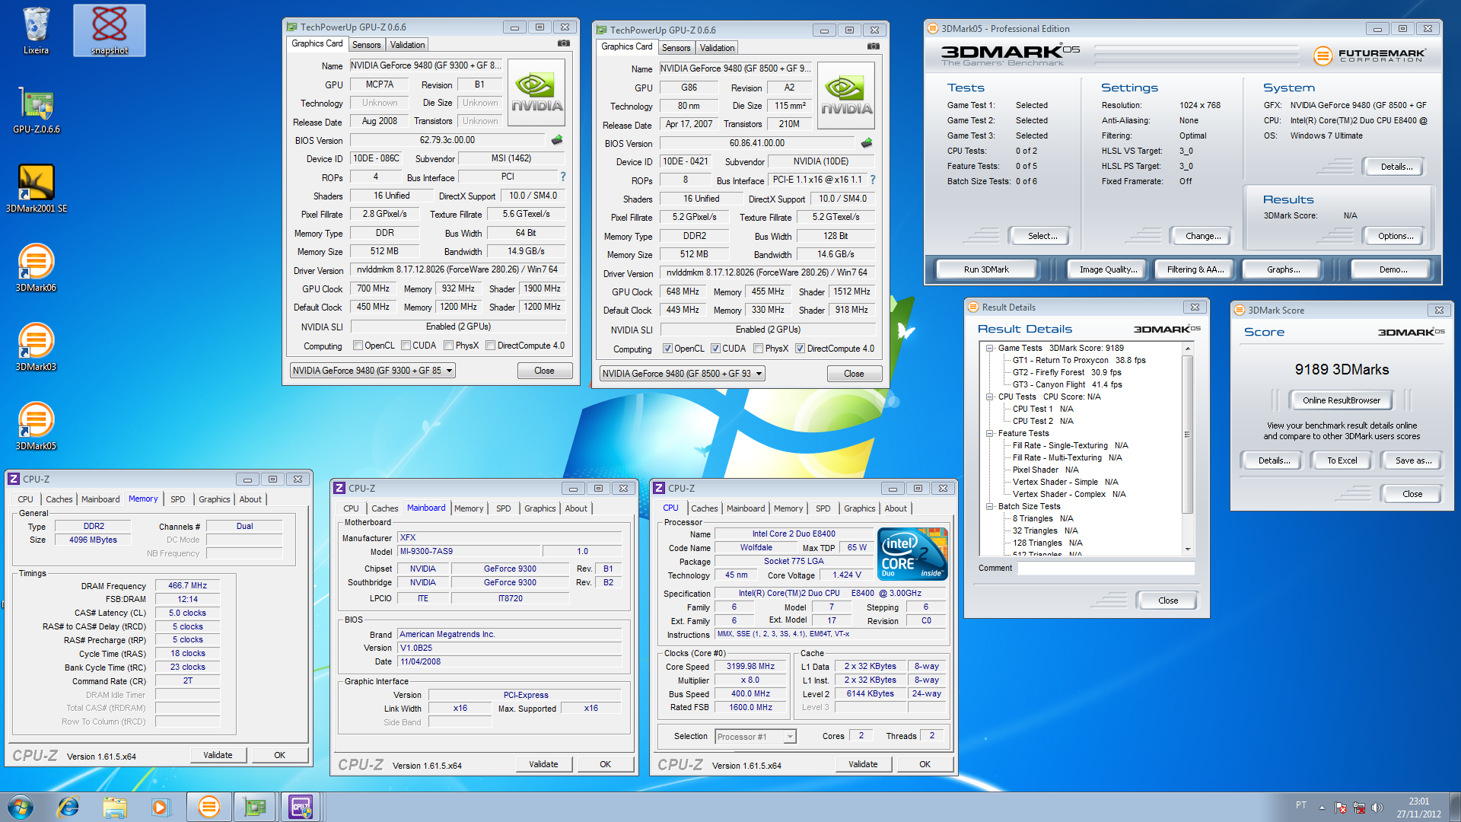The height and width of the screenshot is (822, 1461).
Task: Open Caches tab in CPU-Z processor window
Action: click(x=705, y=508)
